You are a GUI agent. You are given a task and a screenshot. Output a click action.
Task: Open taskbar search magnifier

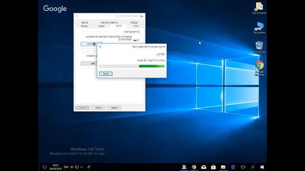click(253, 167)
